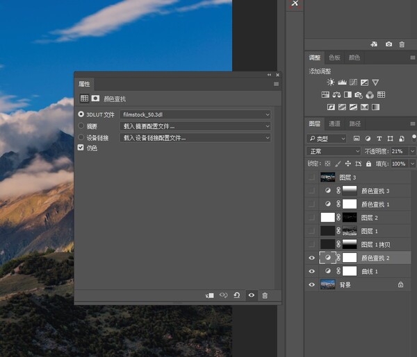Switch to the 色板 tab
This screenshot has width=417, height=357.
[334, 58]
